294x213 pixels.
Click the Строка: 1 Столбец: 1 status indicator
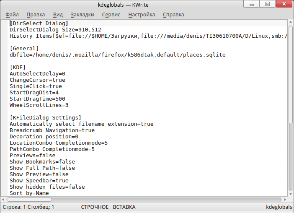coord(28,207)
